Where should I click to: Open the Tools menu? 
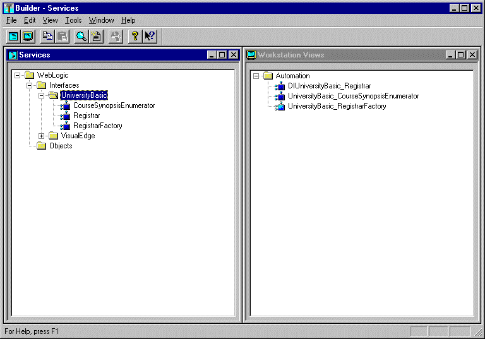(73, 20)
